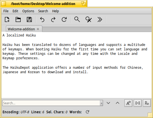
Task: Click the window zoom button in title tab
Action: pos(83,4)
